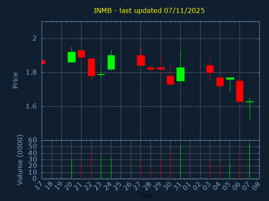The width and height of the screenshot is (269, 201).
Task: Select the red candlestick on day 04
Action: tap(220, 82)
